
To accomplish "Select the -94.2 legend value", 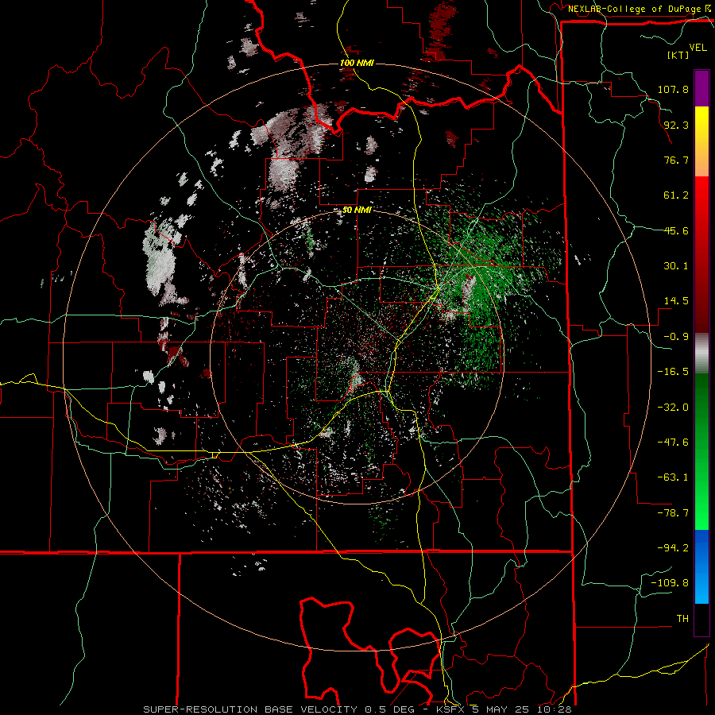I will (673, 548).
